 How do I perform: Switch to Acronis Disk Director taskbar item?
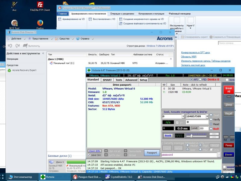click(152, 177)
